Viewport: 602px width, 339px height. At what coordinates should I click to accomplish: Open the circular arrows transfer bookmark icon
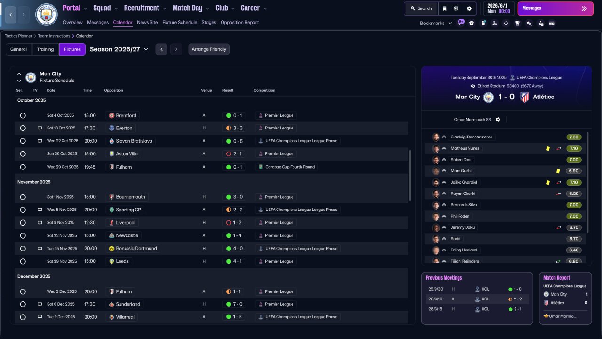point(506,23)
